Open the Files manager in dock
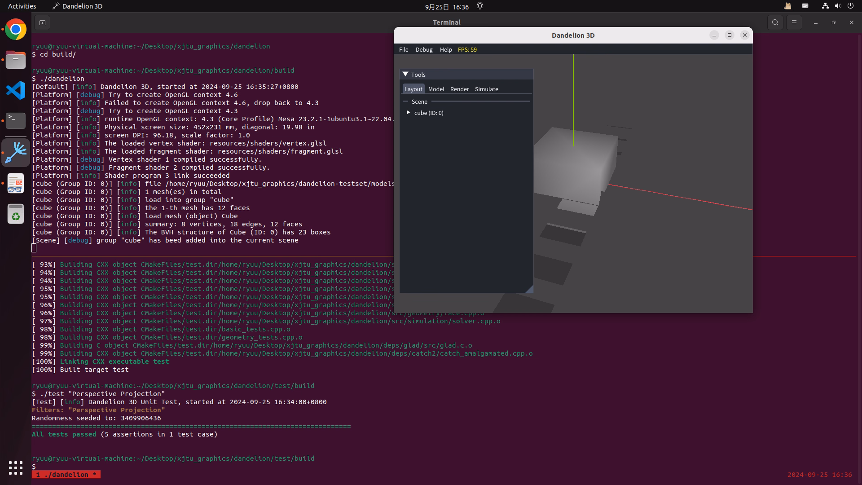Screen dimensions: 862x485 pos(16,60)
